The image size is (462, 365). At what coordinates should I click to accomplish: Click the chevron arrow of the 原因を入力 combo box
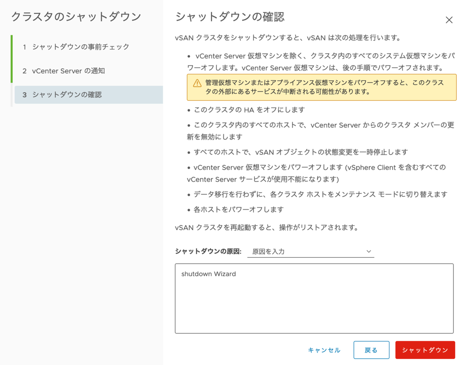pos(368,252)
